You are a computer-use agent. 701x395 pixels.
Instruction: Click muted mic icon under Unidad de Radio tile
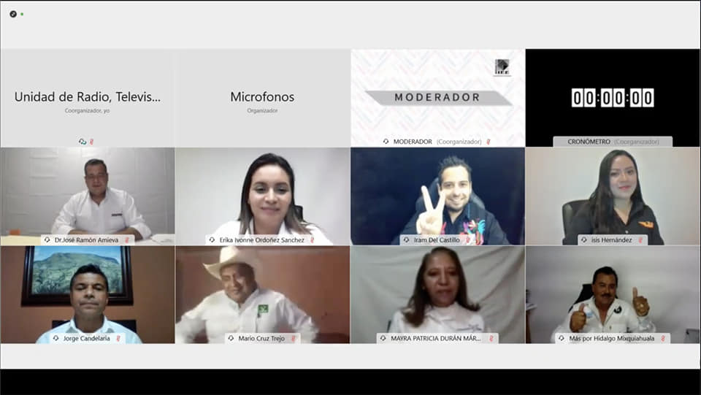(92, 142)
